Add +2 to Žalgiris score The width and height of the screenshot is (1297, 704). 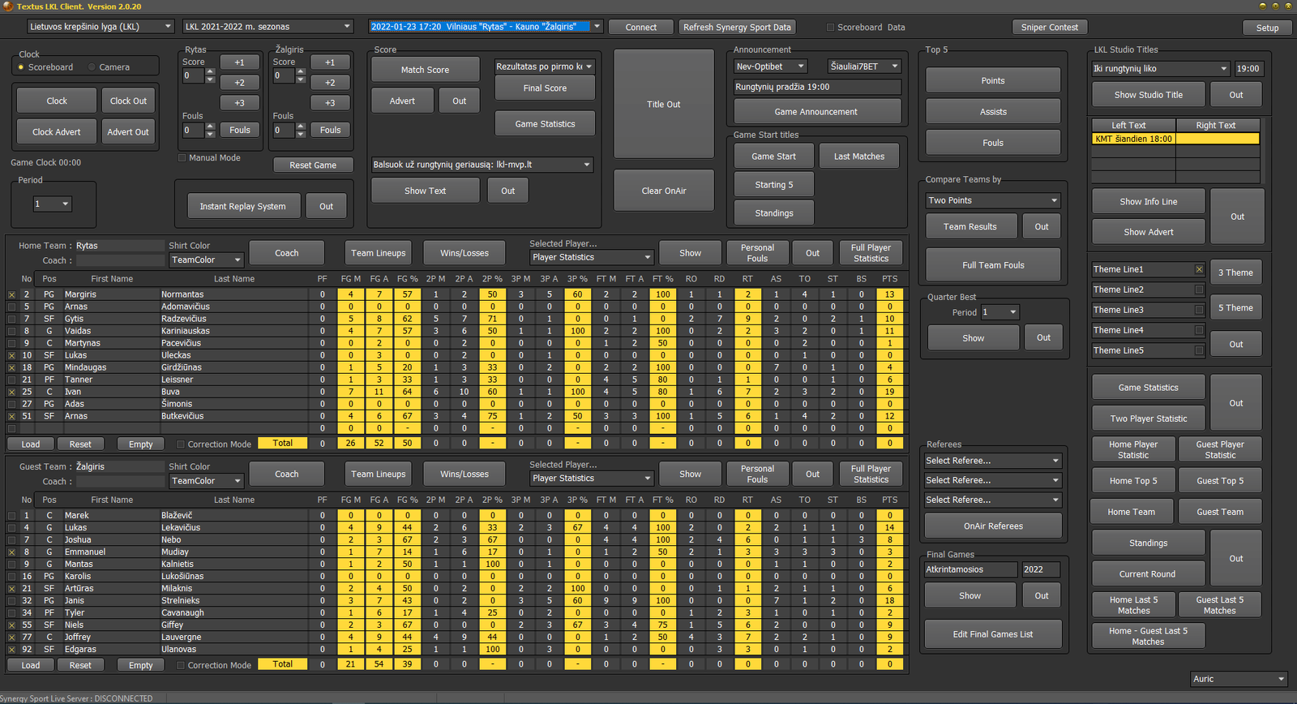330,83
